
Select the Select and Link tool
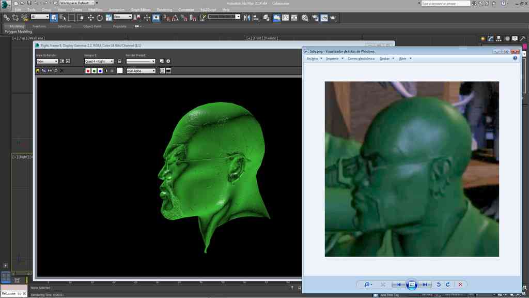click(7, 18)
